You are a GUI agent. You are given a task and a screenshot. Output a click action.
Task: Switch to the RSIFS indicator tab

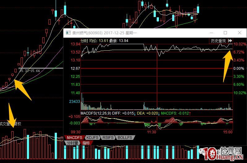108,137
